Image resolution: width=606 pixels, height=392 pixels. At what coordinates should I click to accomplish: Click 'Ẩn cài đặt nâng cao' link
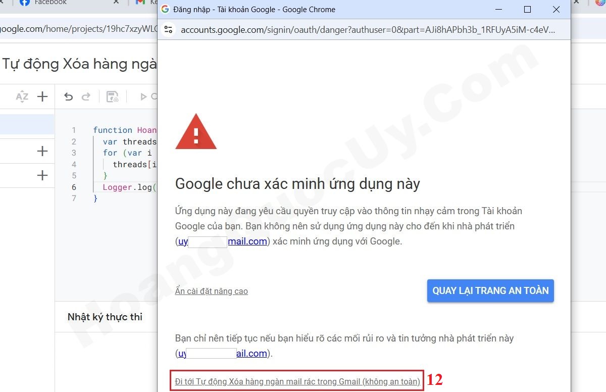[212, 291]
